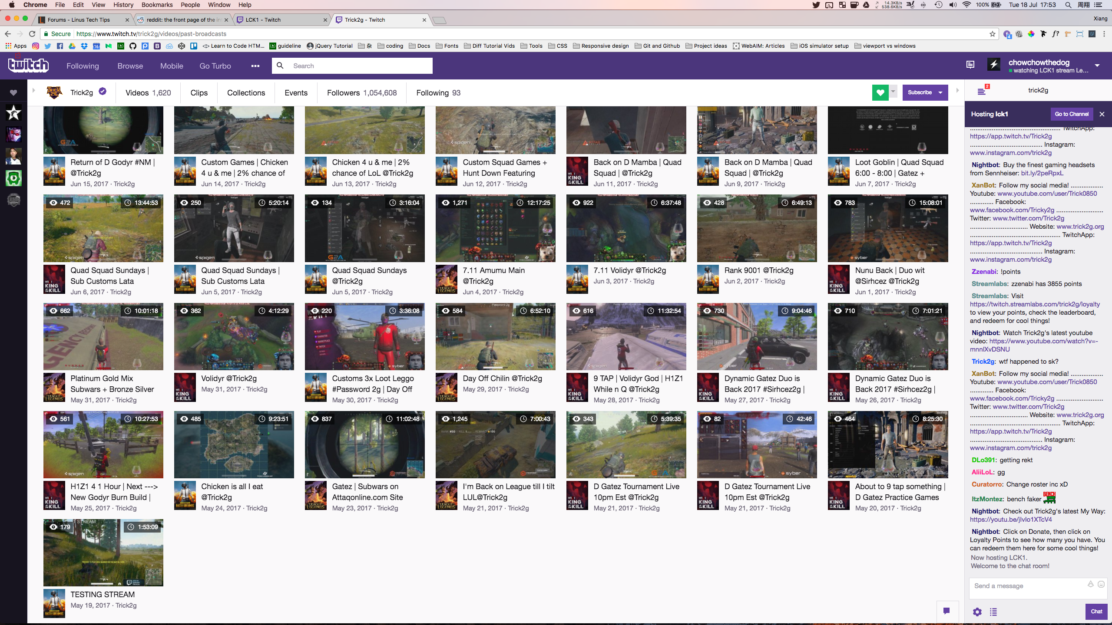1112x625 pixels.
Task: Bookmark this page with the star icon
Action: coord(993,34)
